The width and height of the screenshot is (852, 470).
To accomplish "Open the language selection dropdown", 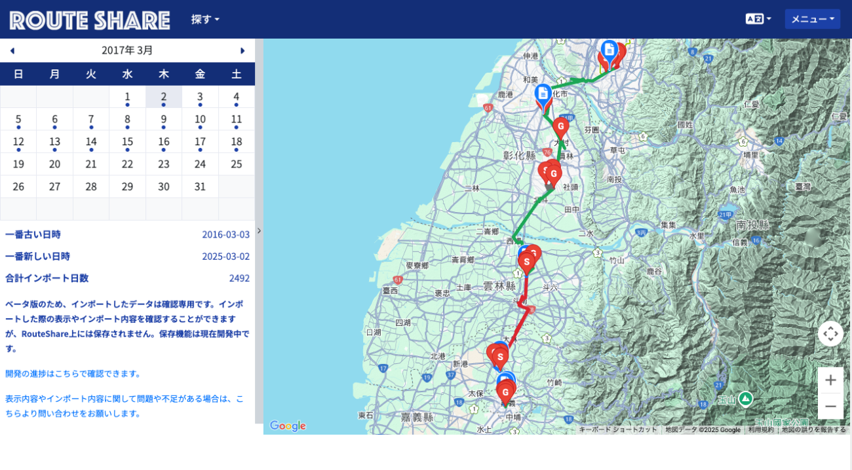I will [758, 19].
